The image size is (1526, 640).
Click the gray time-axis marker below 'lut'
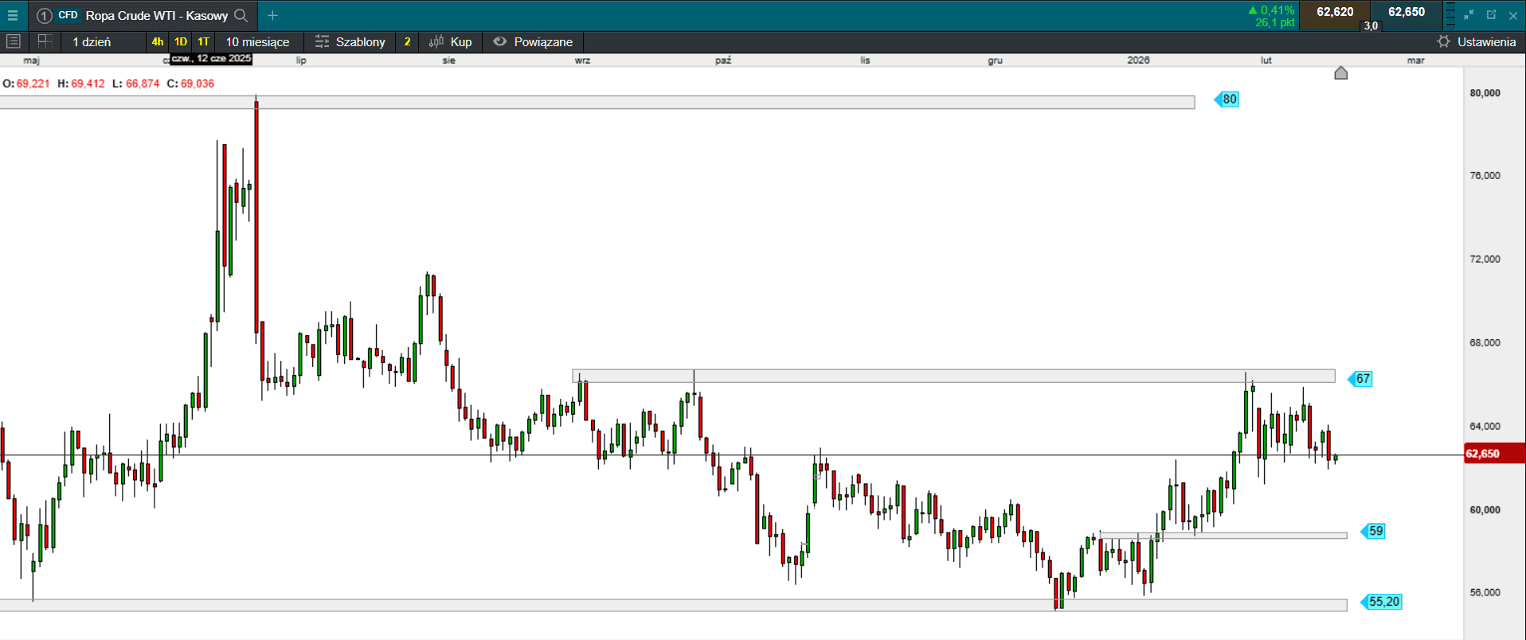(x=1341, y=73)
